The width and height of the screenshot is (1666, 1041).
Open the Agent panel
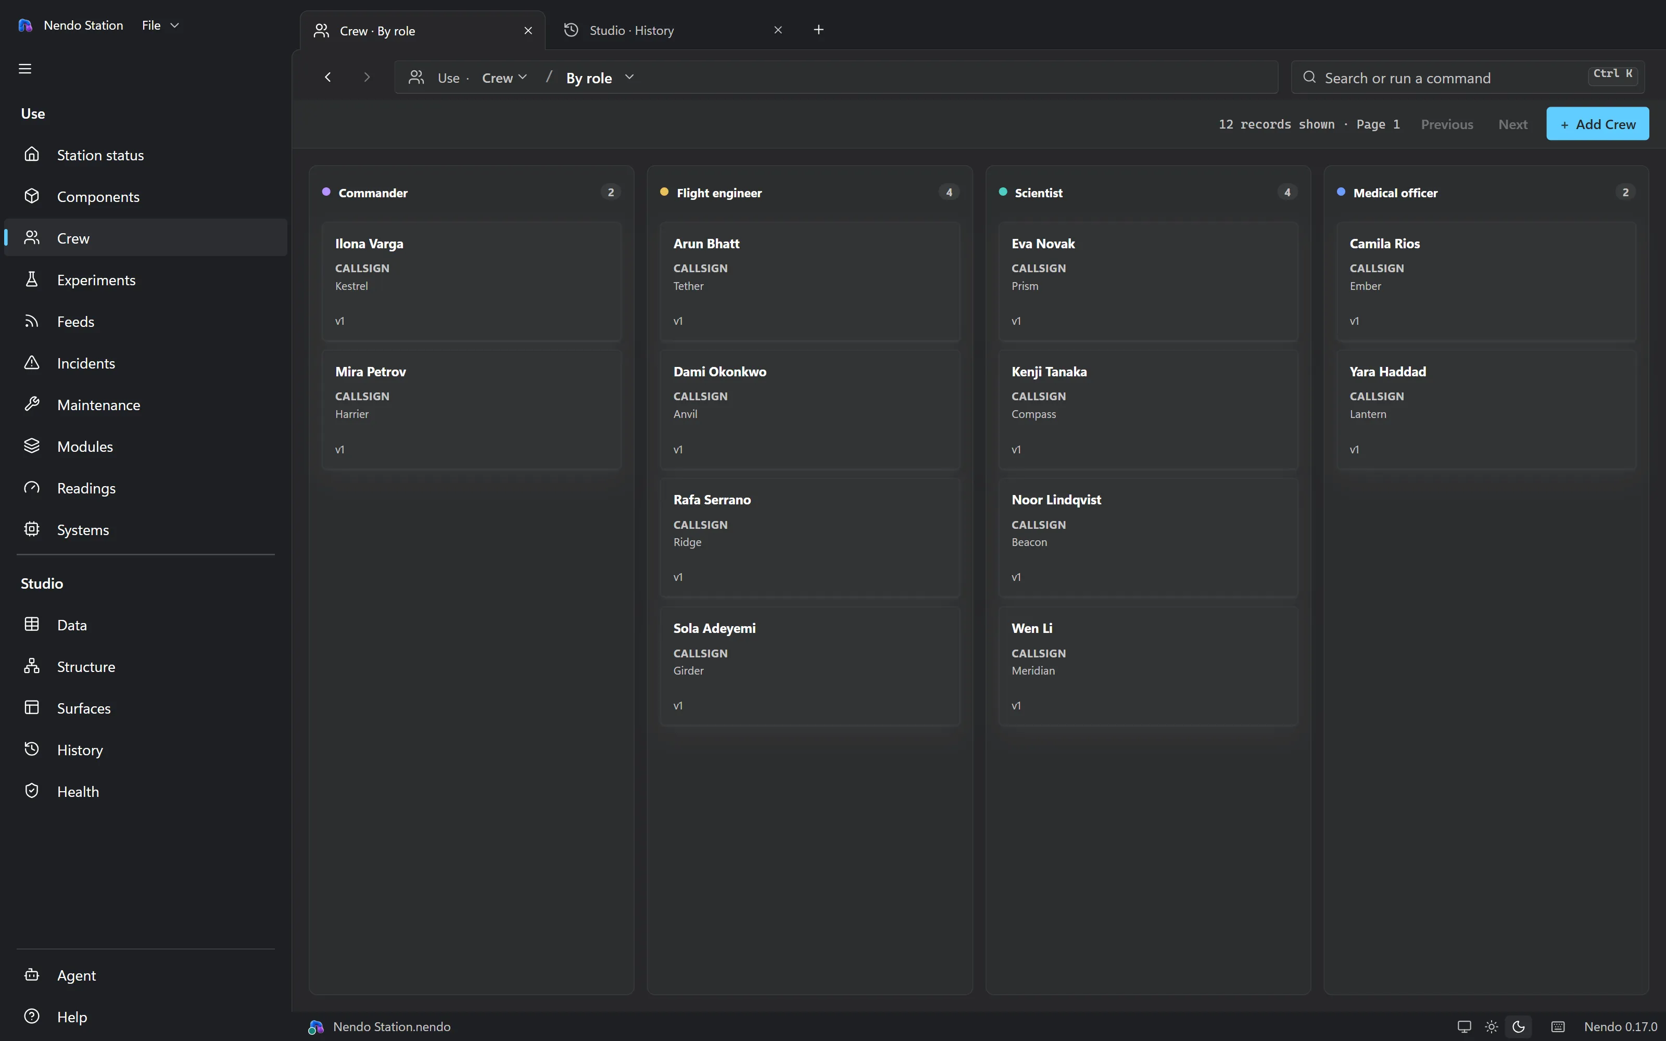(145, 975)
